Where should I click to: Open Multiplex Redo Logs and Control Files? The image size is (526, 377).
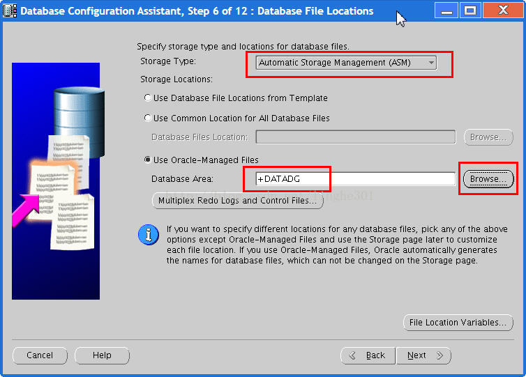[x=237, y=201]
